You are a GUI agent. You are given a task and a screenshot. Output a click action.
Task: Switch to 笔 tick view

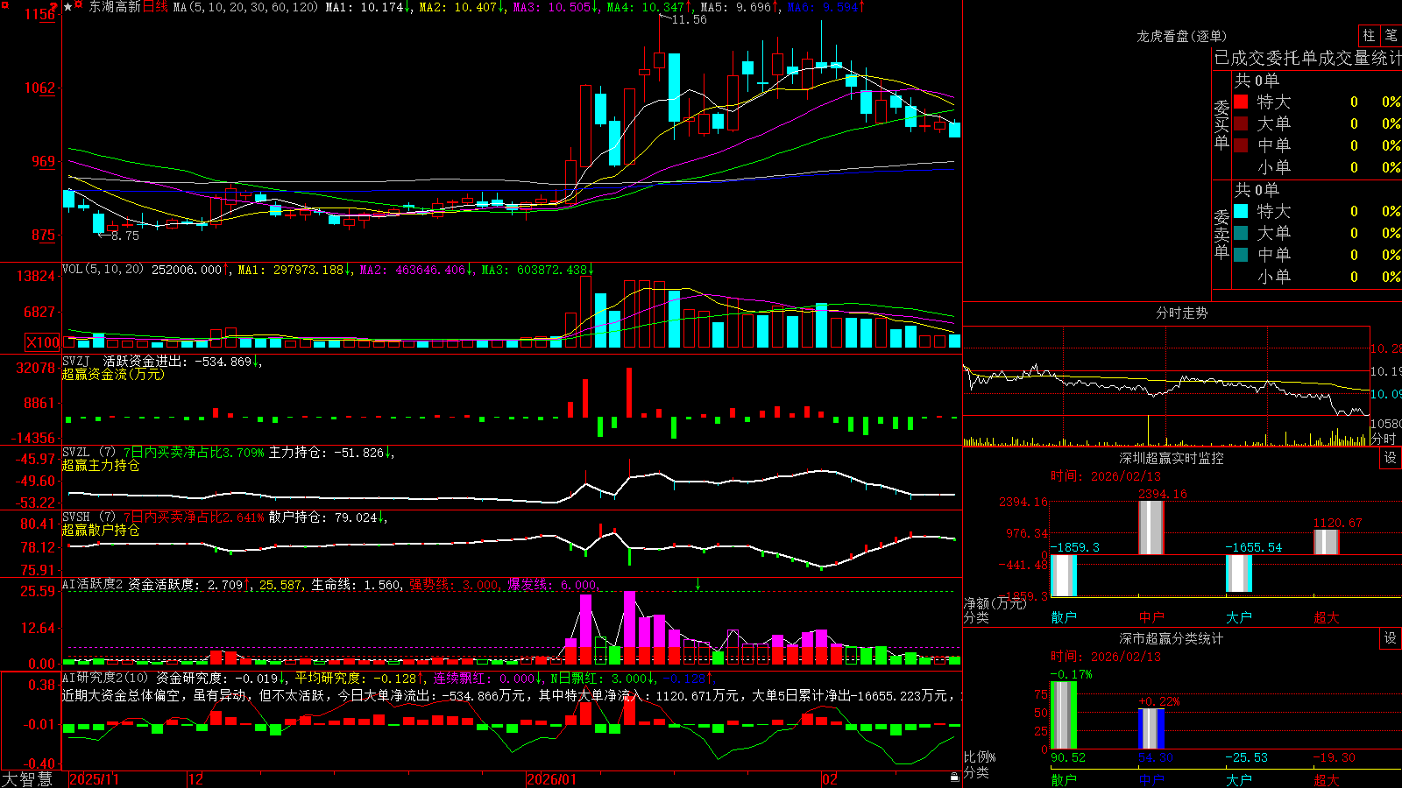coord(1391,35)
